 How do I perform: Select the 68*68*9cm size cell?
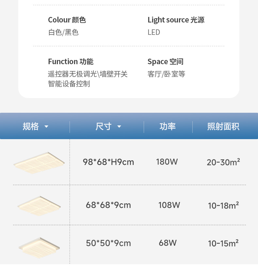pyautogui.click(x=108, y=205)
